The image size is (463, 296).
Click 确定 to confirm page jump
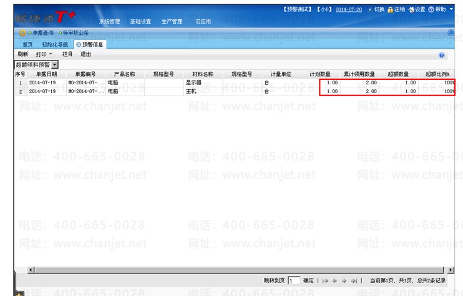[308, 280]
